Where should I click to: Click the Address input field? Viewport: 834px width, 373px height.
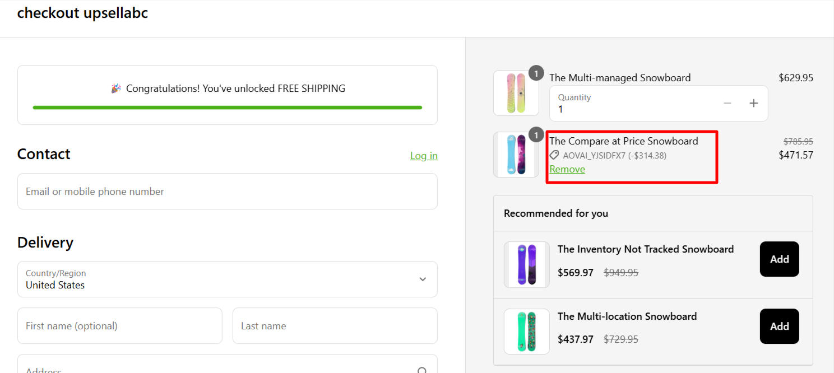213,369
